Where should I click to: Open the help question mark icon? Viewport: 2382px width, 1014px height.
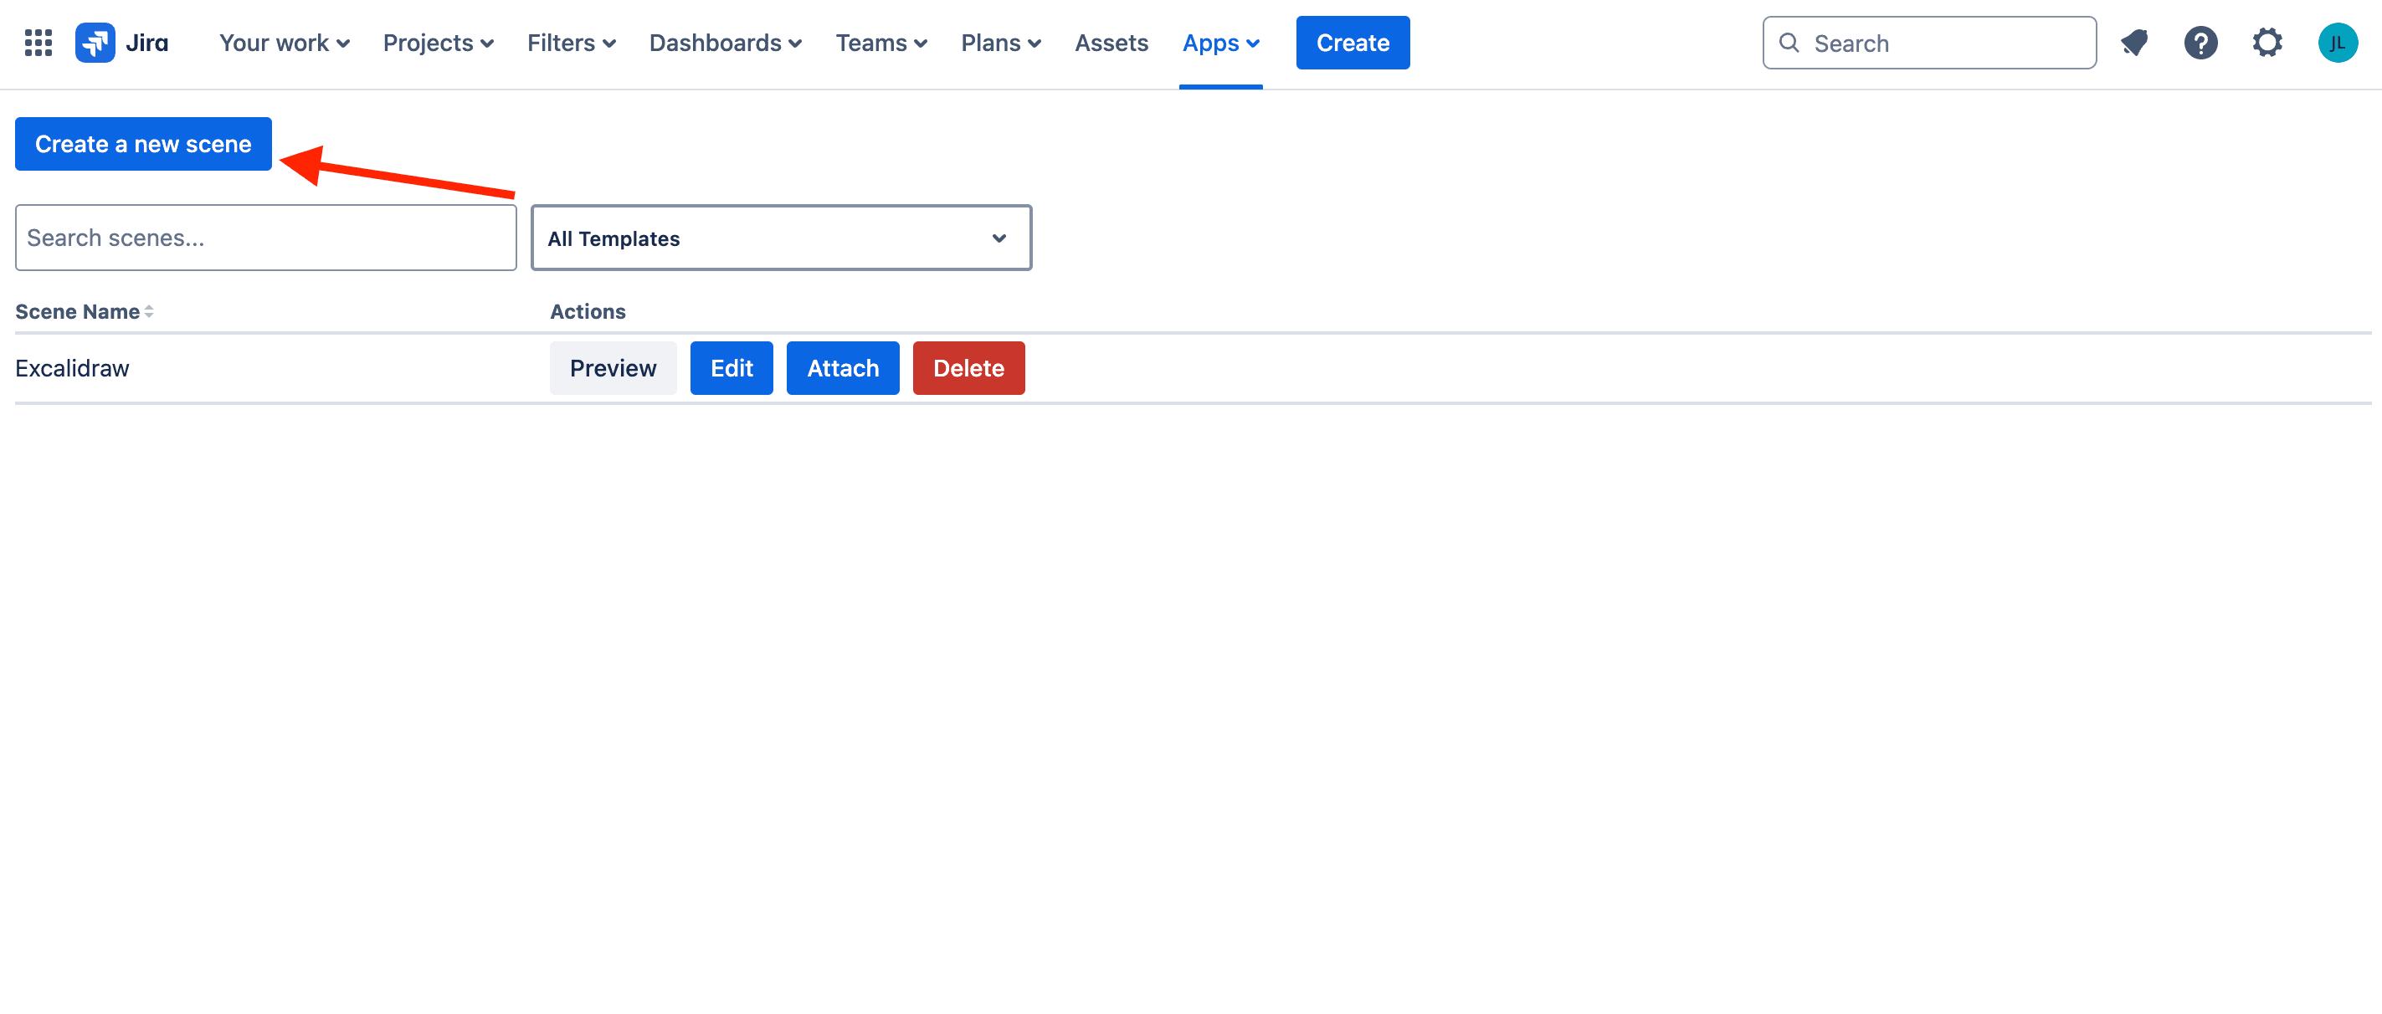pos(2200,43)
